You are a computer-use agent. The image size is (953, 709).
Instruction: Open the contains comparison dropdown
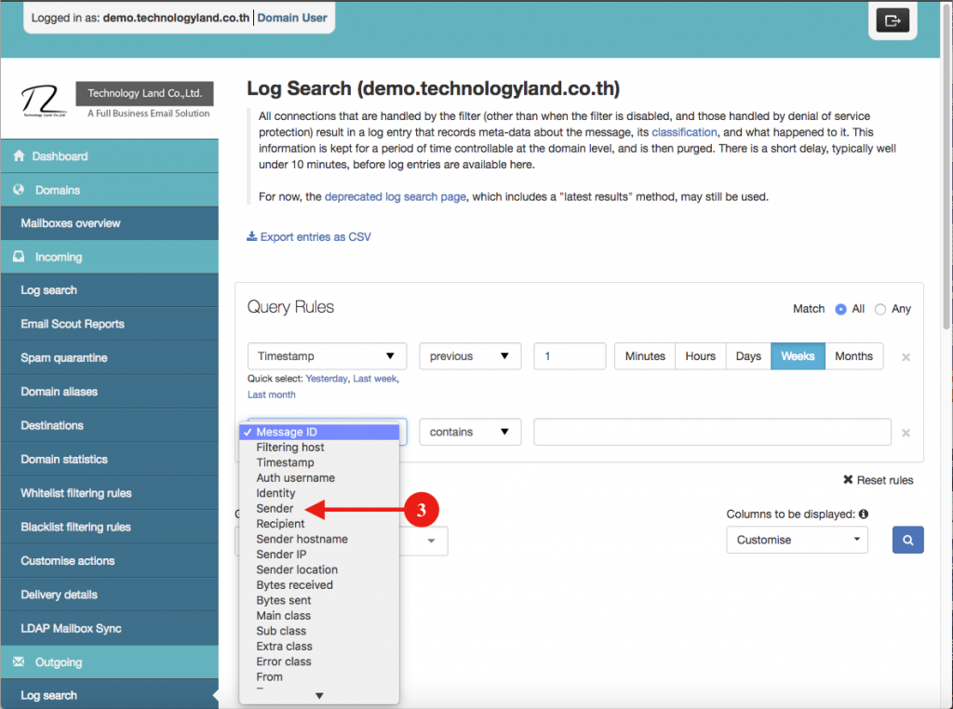tap(470, 432)
